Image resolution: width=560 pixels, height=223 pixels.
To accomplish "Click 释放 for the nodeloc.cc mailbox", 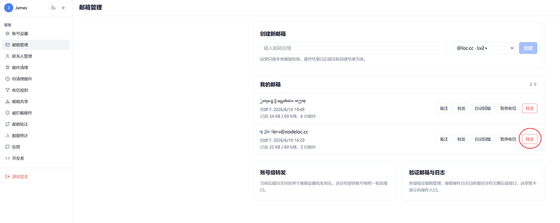I will (529, 139).
